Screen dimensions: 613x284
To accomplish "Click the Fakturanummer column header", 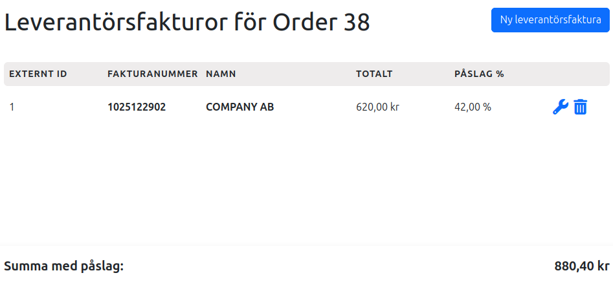I will (152, 74).
